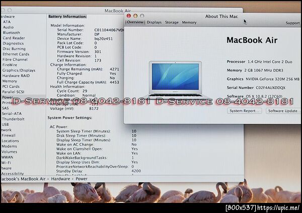Select Hardware RAID in the sidebar
The width and height of the screenshot is (302, 213).
coord(16,76)
